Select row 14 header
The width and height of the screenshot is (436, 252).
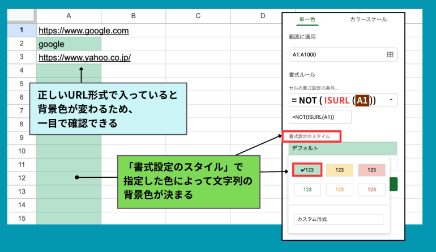[22, 205]
